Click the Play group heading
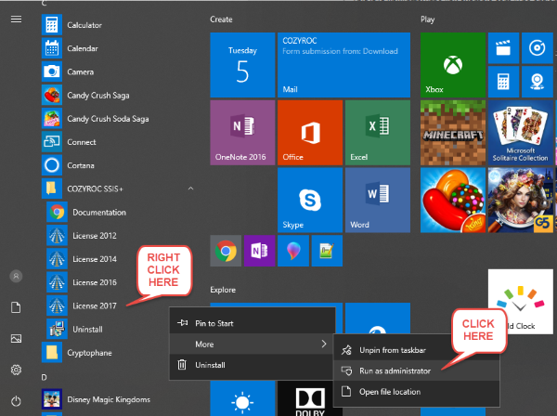Viewport: 557px width, 416px height. (x=428, y=19)
